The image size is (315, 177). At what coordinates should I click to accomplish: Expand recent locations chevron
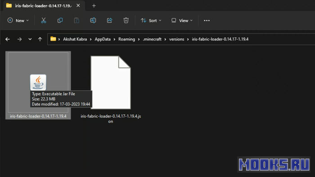(x=30, y=39)
